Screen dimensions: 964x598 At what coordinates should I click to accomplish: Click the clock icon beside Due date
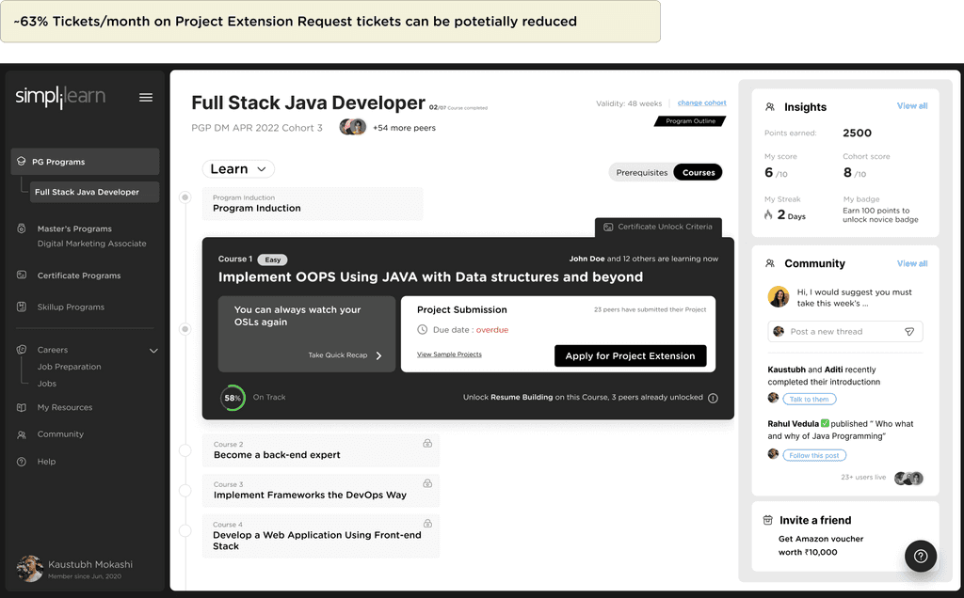point(423,330)
